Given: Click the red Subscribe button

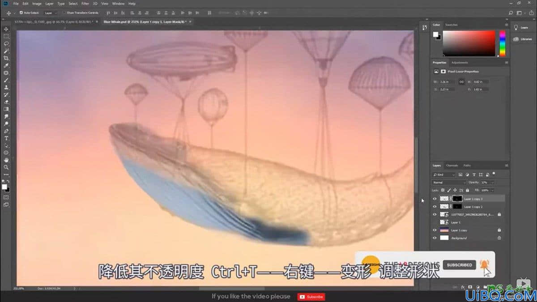Looking at the screenshot, I should point(311,297).
